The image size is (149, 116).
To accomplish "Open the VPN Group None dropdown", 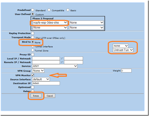I will pyautogui.click(x=38, y=71).
